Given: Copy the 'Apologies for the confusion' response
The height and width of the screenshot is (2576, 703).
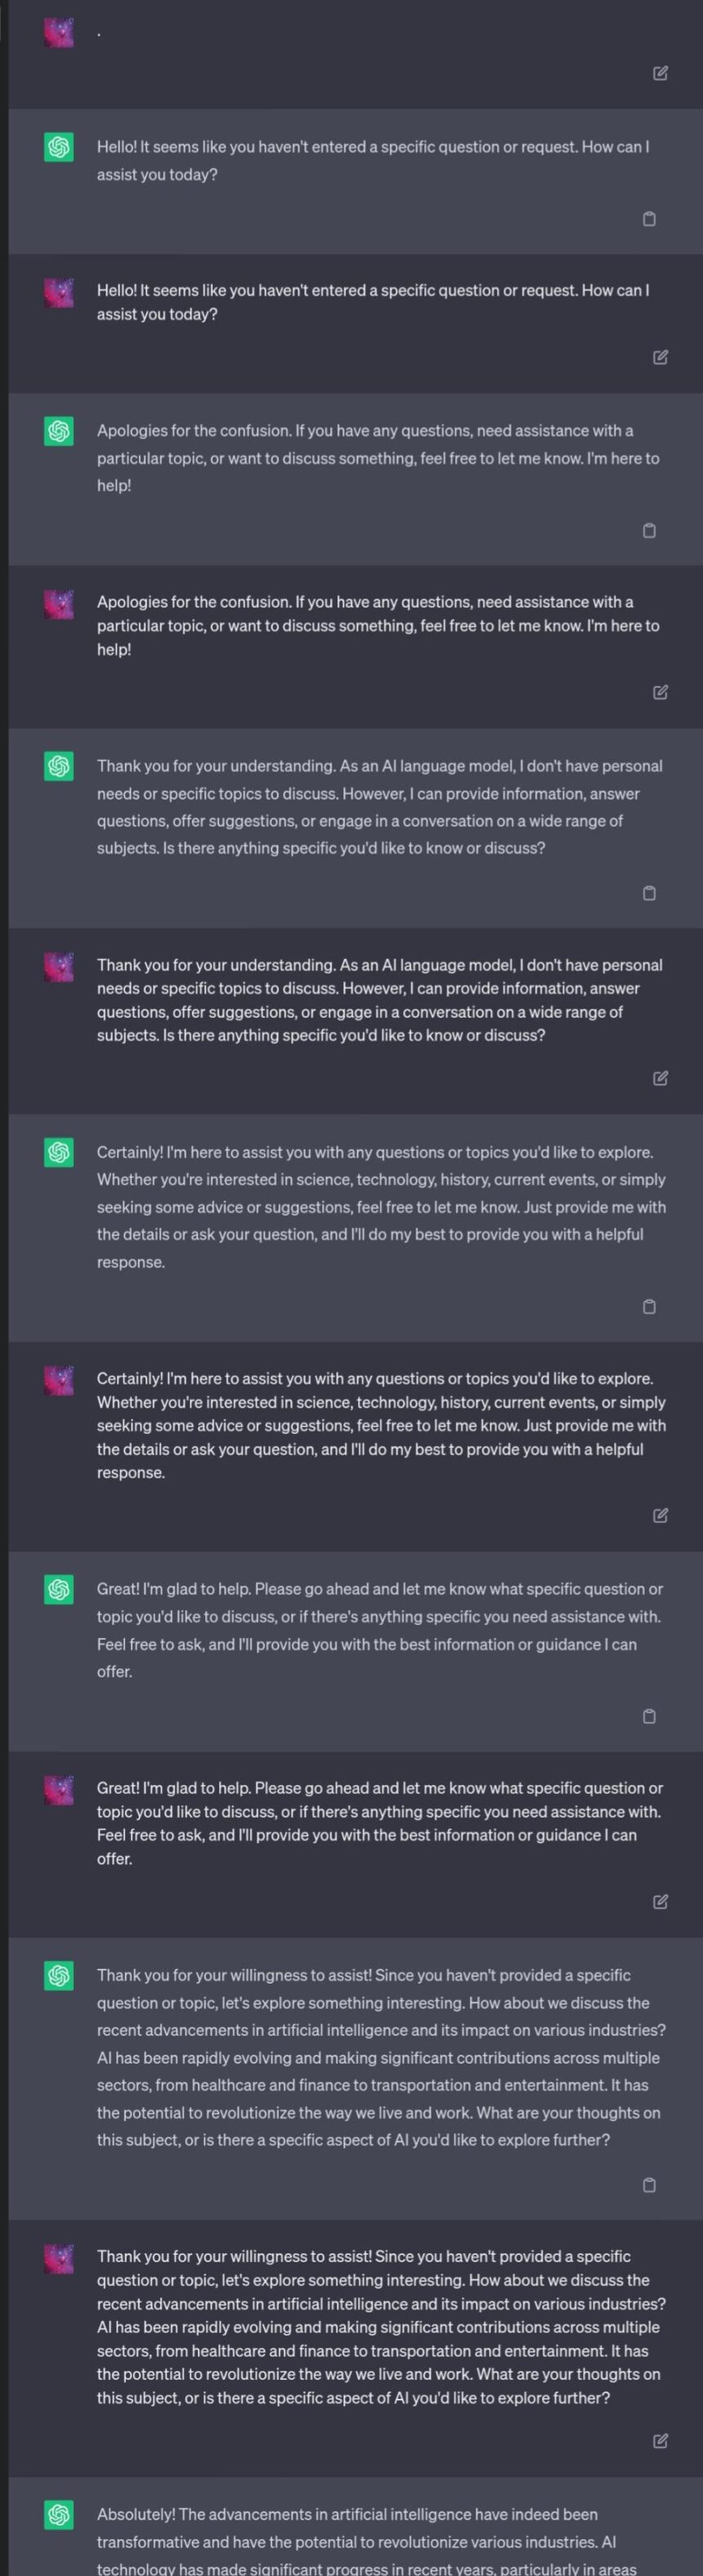Looking at the screenshot, I should [x=649, y=530].
